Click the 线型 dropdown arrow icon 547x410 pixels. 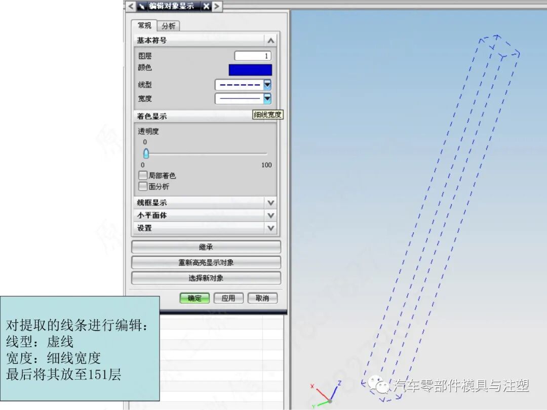(x=266, y=85)
